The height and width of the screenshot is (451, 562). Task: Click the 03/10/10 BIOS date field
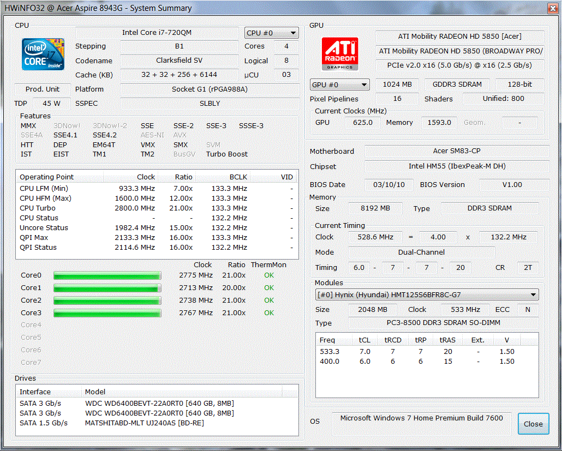point(389,184)
